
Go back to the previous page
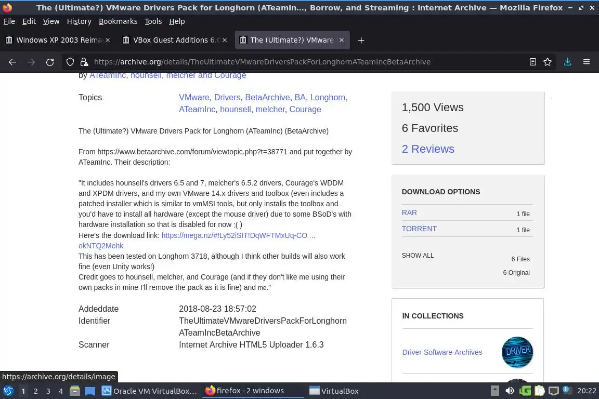pyautogui.click(x=12, y=62)
